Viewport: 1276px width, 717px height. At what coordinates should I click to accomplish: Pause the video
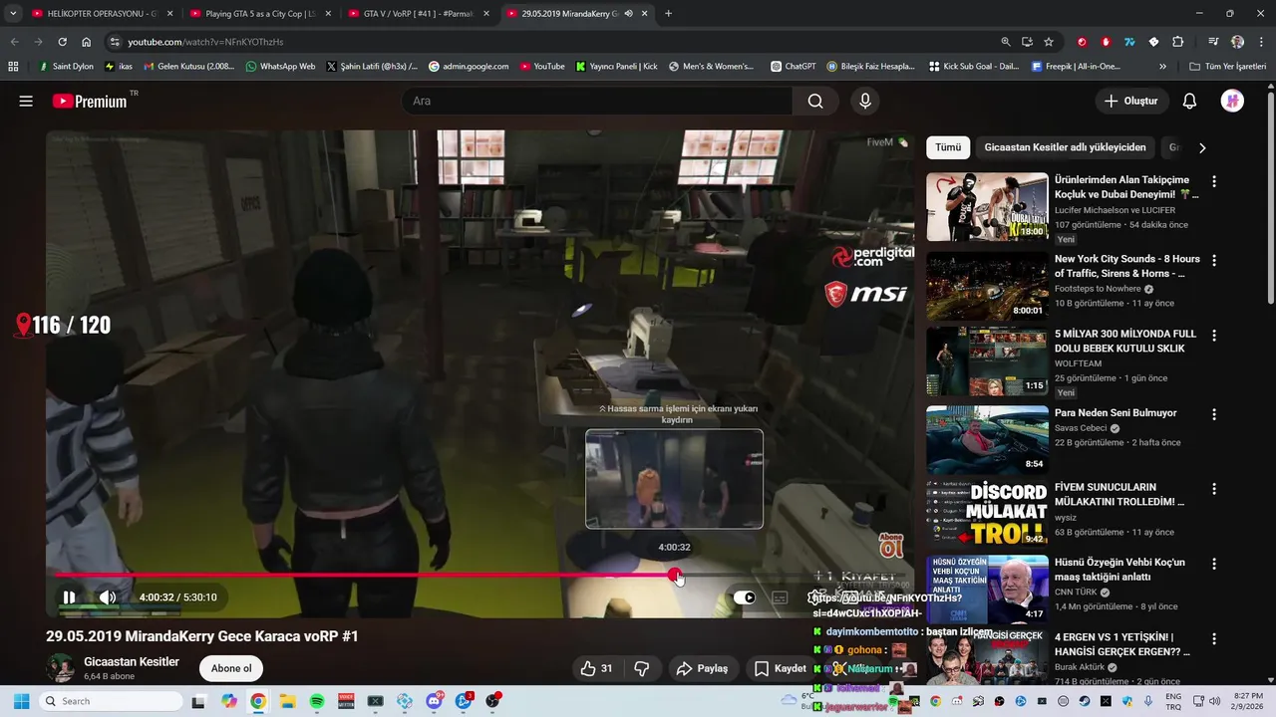tap(69, 597)
